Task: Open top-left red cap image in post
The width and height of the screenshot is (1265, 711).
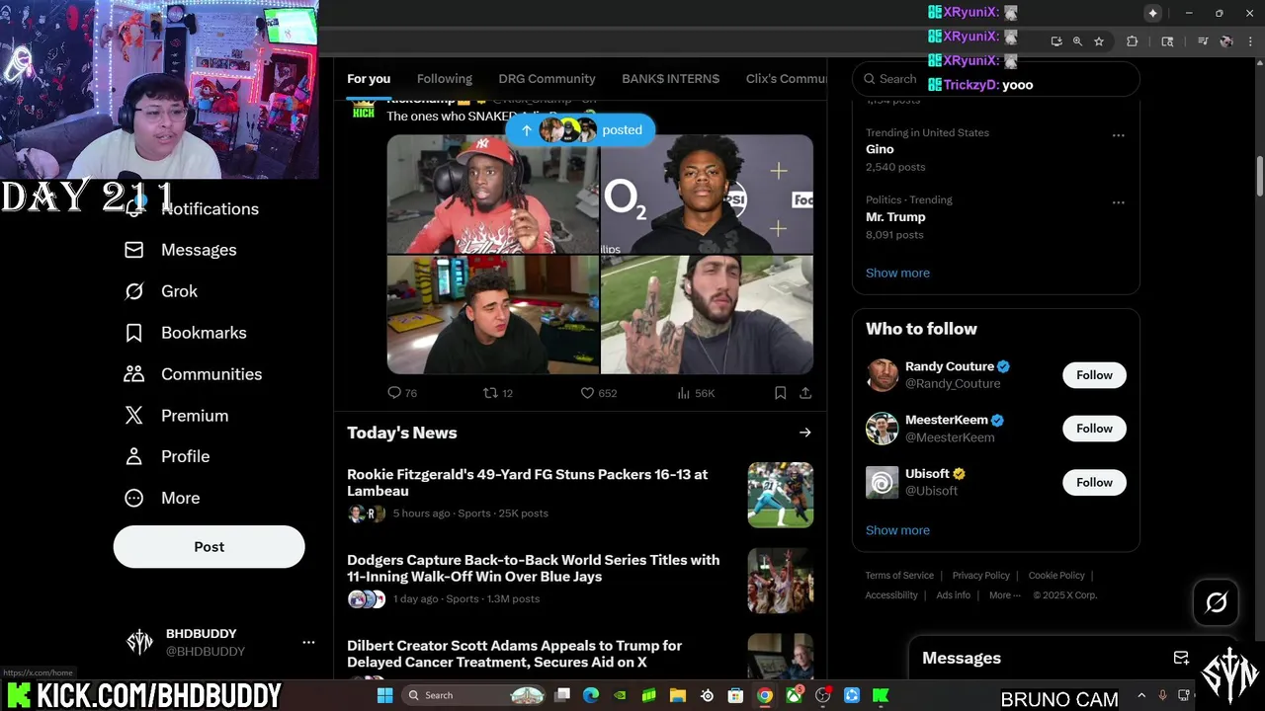Action: point(492,195)
